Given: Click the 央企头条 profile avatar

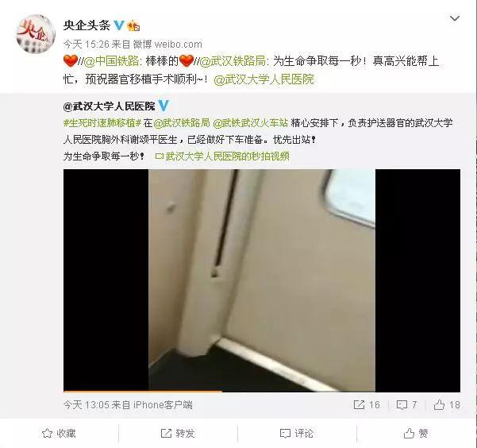Looking at the screenshot, I should (36, 34).
